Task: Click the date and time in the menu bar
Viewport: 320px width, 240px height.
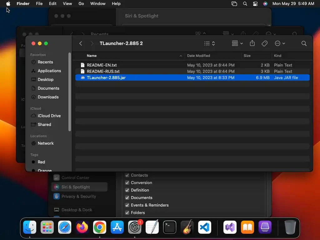Action: click(293, 3)
